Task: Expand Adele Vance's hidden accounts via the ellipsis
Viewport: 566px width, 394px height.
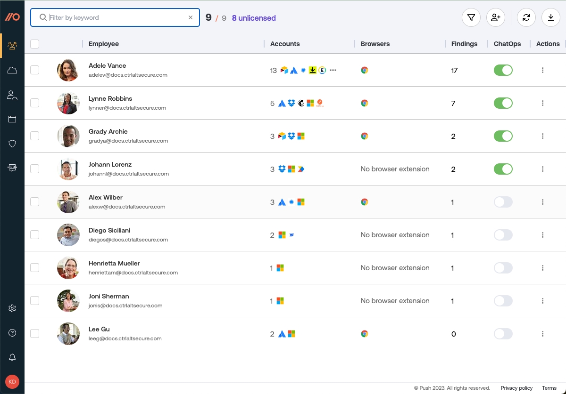Action: (333, 70)
